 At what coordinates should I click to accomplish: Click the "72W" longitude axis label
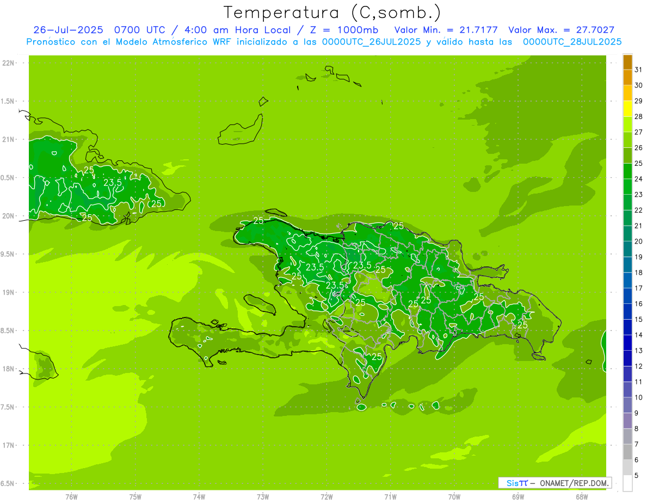[327, 497]
